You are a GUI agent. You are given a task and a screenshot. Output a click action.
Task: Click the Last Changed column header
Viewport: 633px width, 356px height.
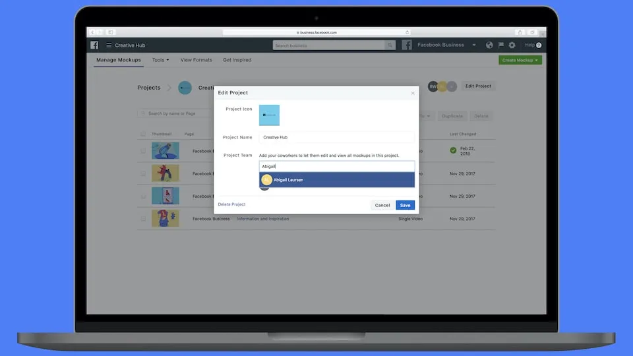coord(463,134)
